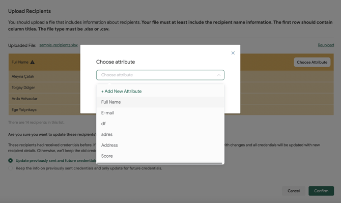The width and height of the screenshot is (341, 203).
Task: Open the sample-recipients.xlsx file link
Action: 59,45
